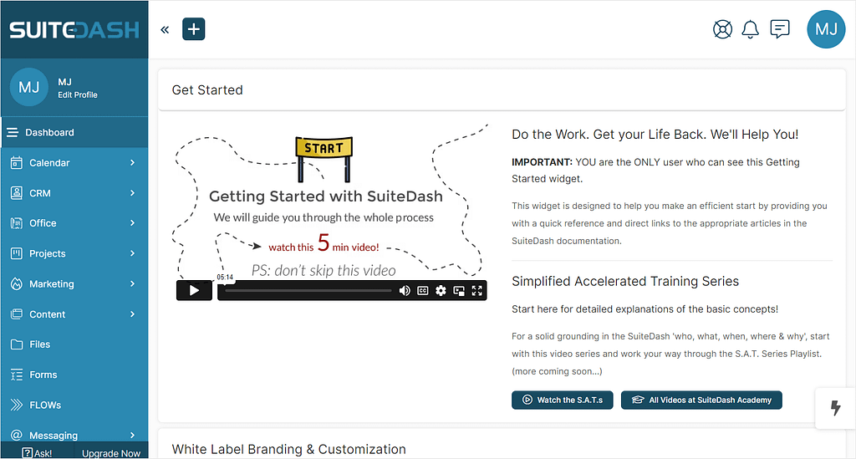Open the messages chat icon
This screenshot has height=459, width=856.
[x=780, y=29]
